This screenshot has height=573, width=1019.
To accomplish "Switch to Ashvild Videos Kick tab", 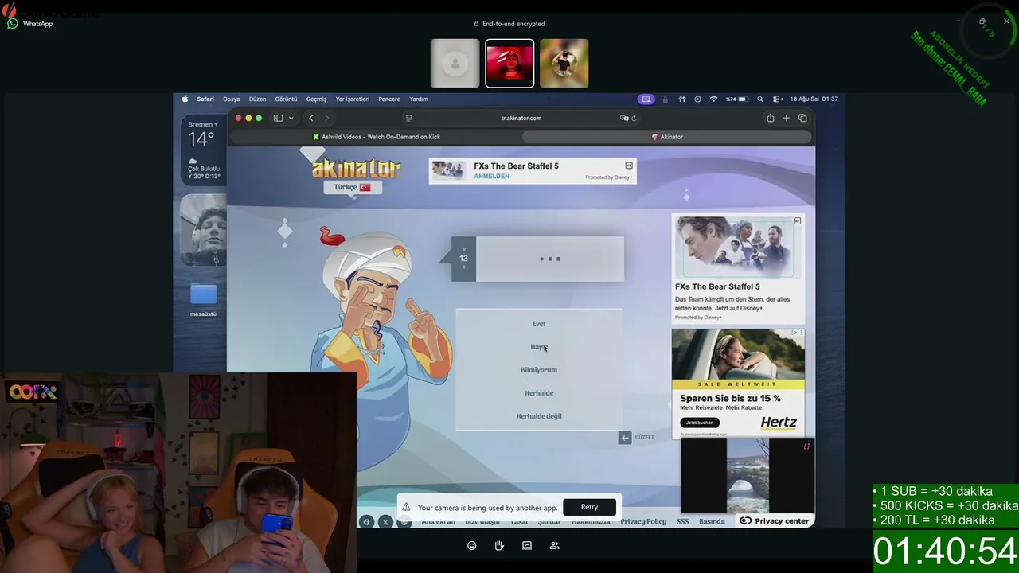I will [376, 137].
